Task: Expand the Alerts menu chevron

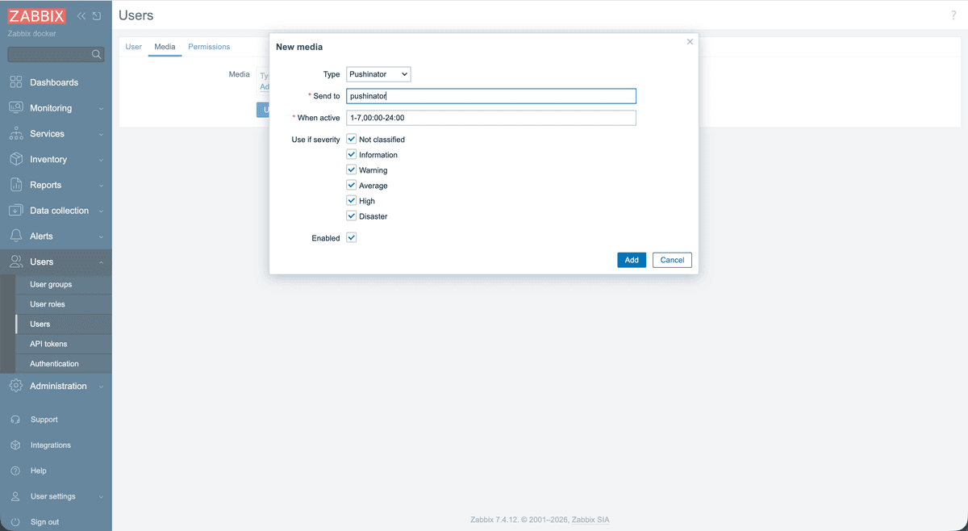Action: pos(101,237)
